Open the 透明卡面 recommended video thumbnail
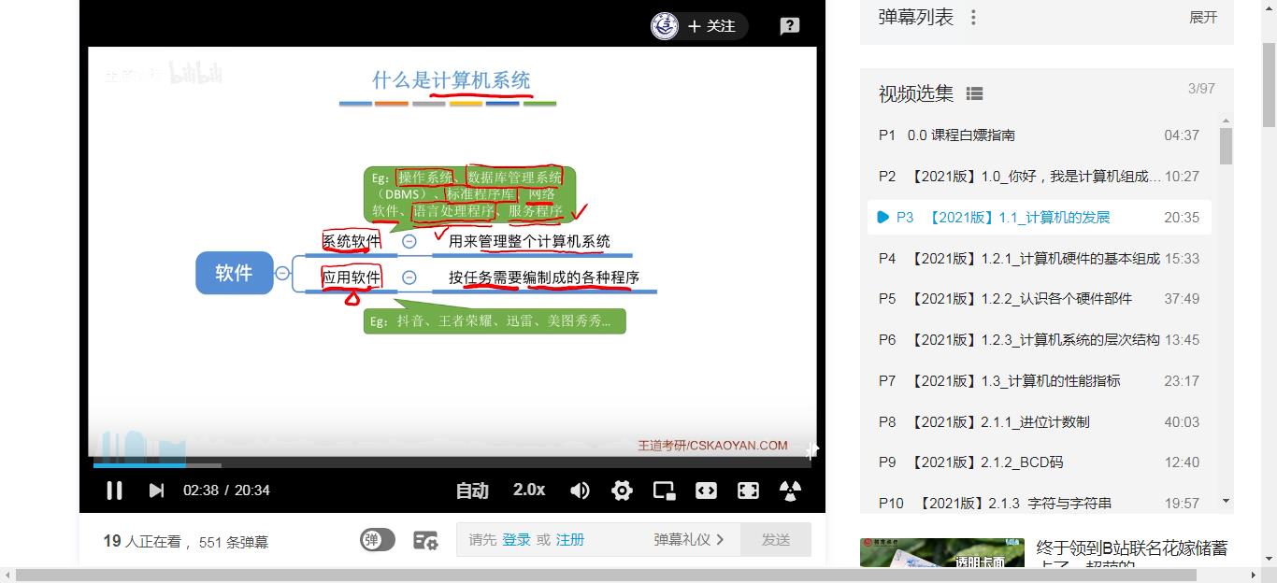 coord(942,552)
